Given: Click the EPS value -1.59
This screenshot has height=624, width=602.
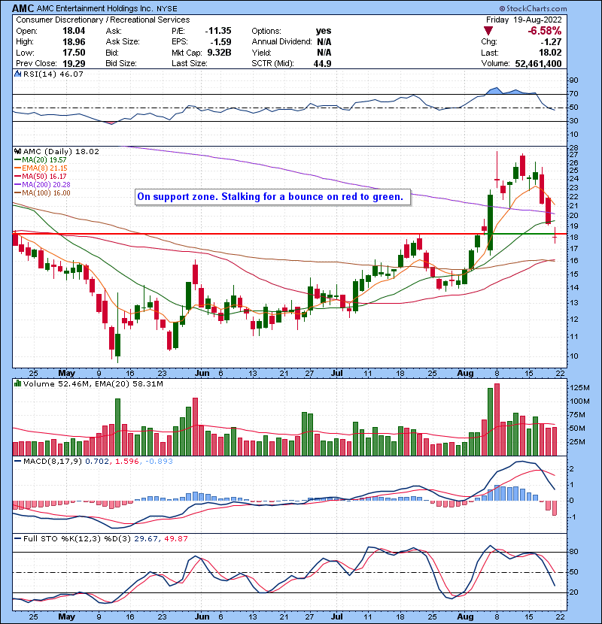Looking at the screenshot, I should [x=220, y=42].
